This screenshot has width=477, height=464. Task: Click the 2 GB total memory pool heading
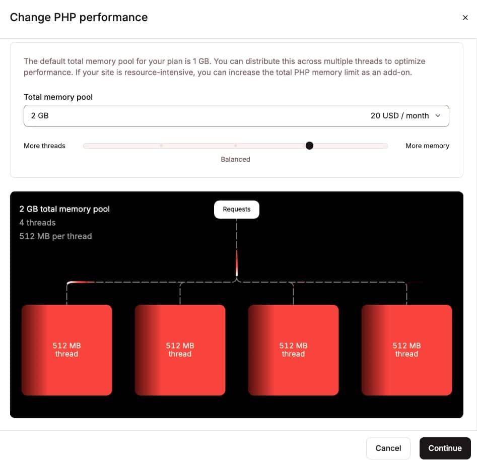point(64,209)
